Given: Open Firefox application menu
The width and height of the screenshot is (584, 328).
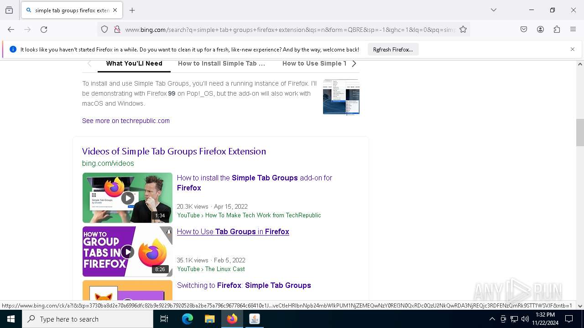Looking at the screenshot, I should 573,30.
